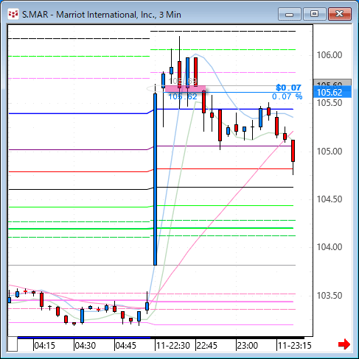Image resolution: width=359 pixels, height=359 pixels.
Task: Click the 22:45 time axis label
Action: tap(207, 346)
